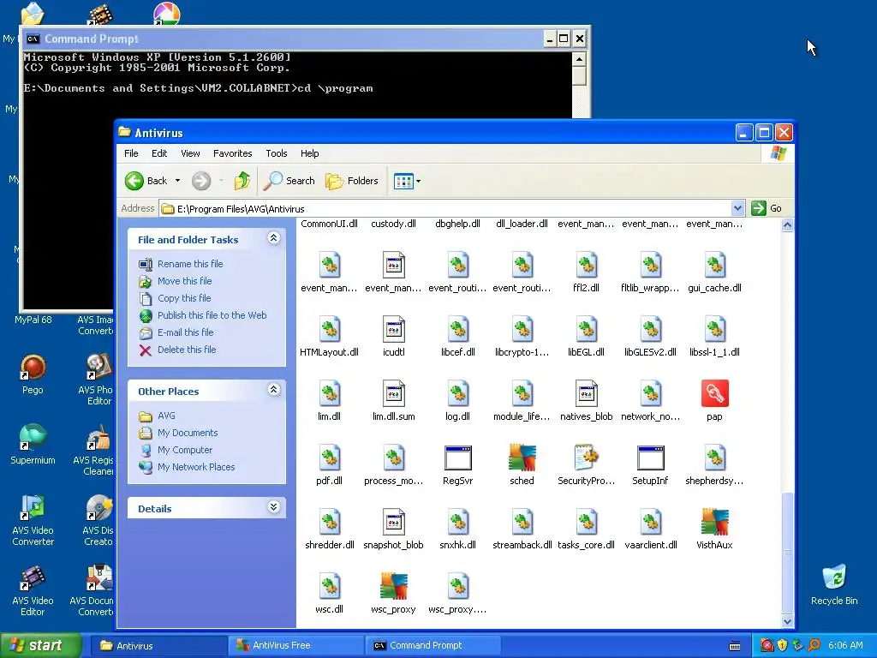Image resolution: width=877 pixels, height=658 pixels.
Task: Switch to Command Prompt taskbar button
Action: [x=433, y=645]
